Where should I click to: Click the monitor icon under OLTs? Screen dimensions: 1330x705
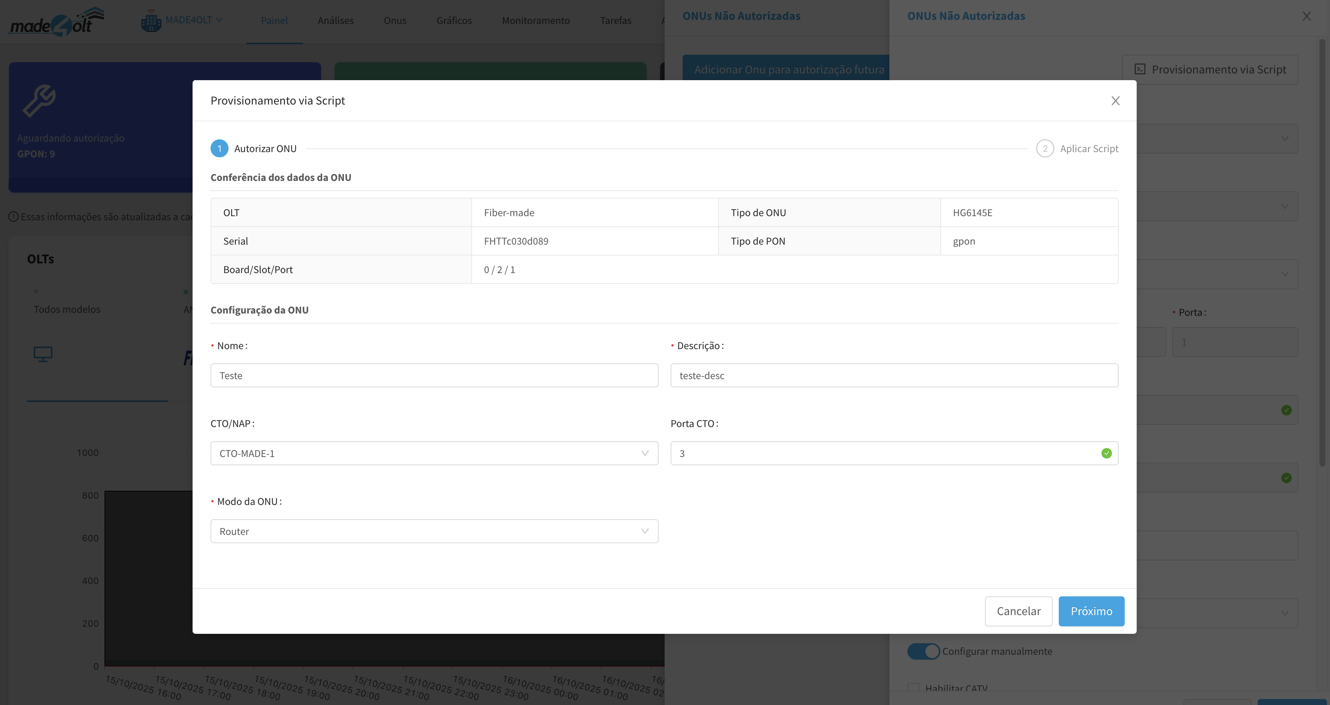(43, 354)
